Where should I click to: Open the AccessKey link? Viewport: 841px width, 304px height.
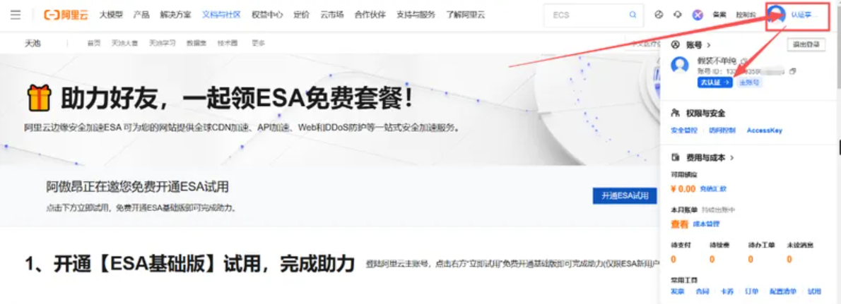coord(764,130)
